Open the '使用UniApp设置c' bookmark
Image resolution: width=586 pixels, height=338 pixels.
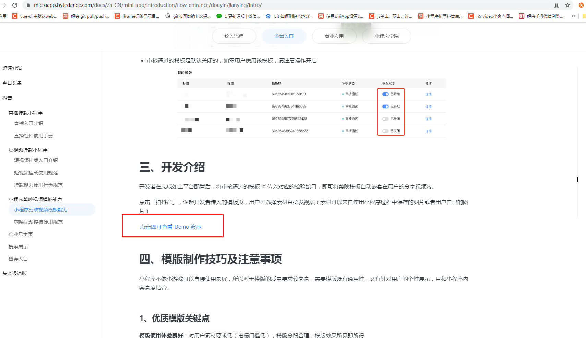(x=341, y=16)
